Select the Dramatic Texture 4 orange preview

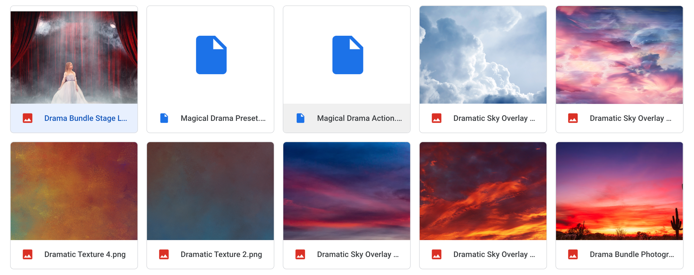coord(74,191)
